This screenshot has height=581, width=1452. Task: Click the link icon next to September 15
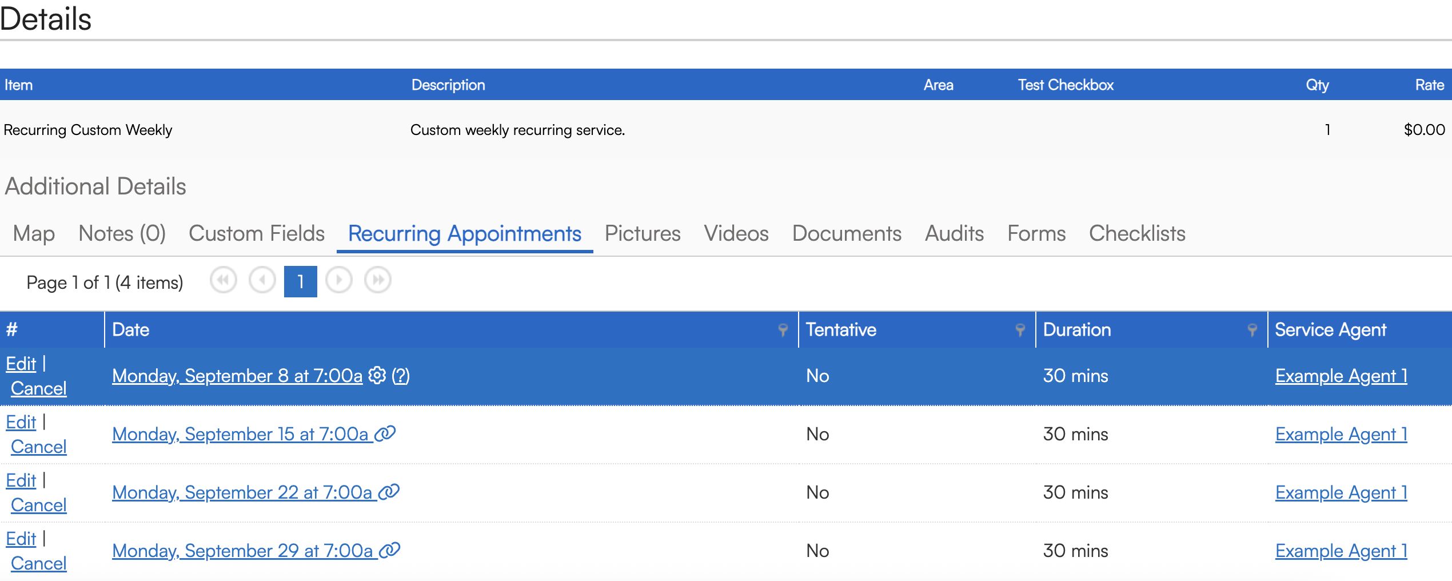[x=386, y=433]
